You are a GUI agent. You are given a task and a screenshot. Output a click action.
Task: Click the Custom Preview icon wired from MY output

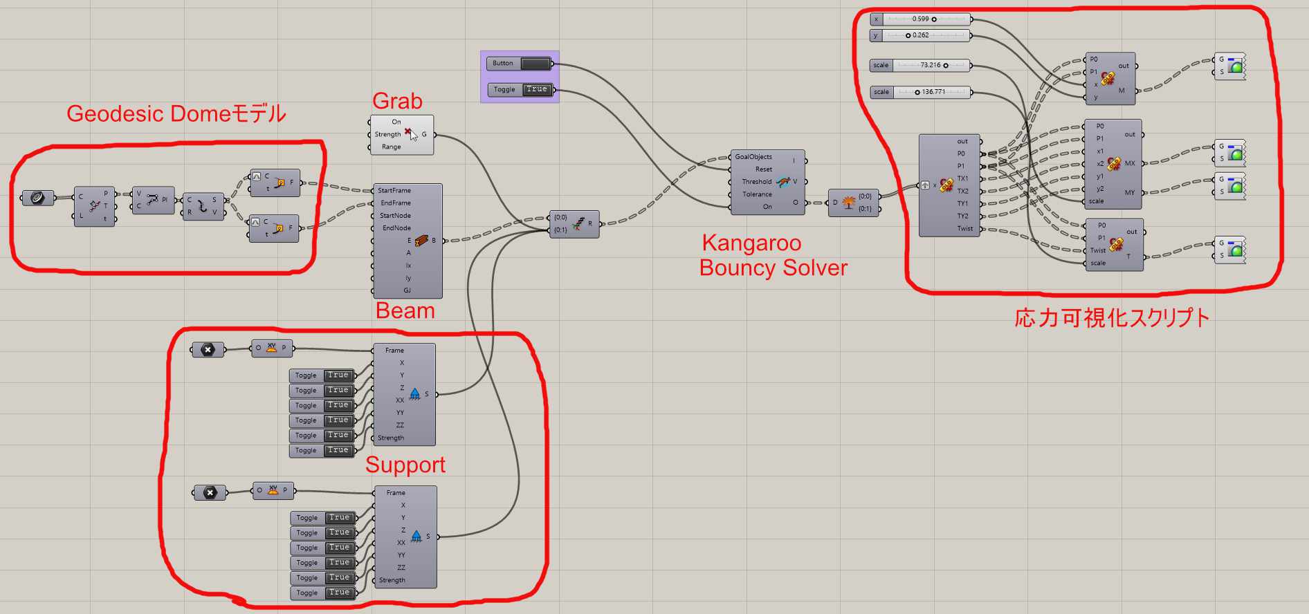(x=1236, y=185)
